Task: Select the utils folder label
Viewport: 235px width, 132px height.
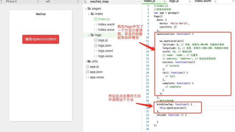Action: point(95,61)
